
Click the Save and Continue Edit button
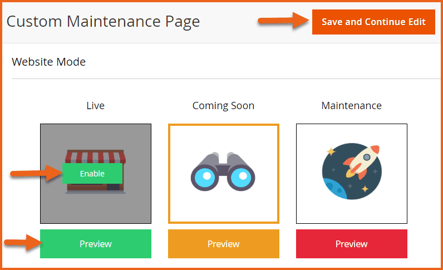373,22
